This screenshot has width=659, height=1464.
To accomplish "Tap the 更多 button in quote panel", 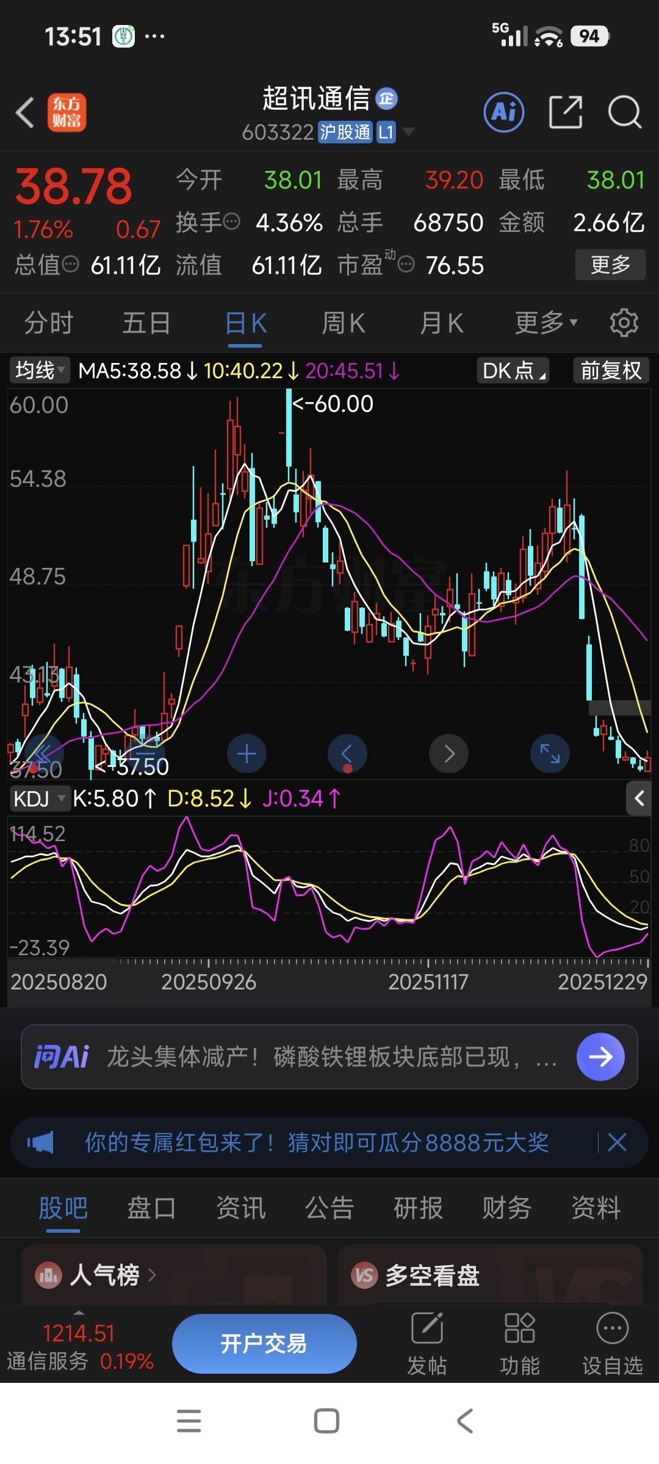I will (610, 265).
